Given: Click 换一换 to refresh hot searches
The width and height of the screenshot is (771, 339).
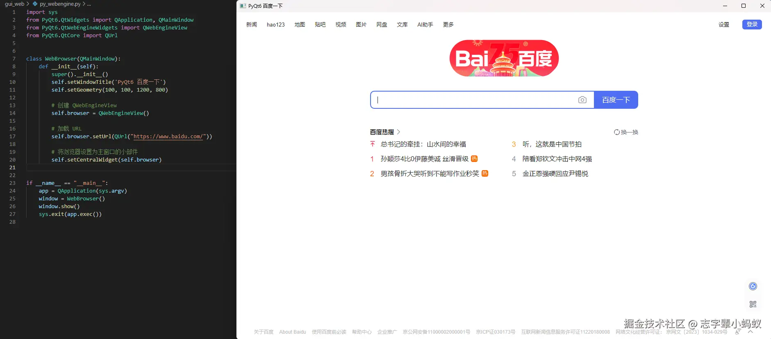Looking at the screenshot, I should (629, 132).
